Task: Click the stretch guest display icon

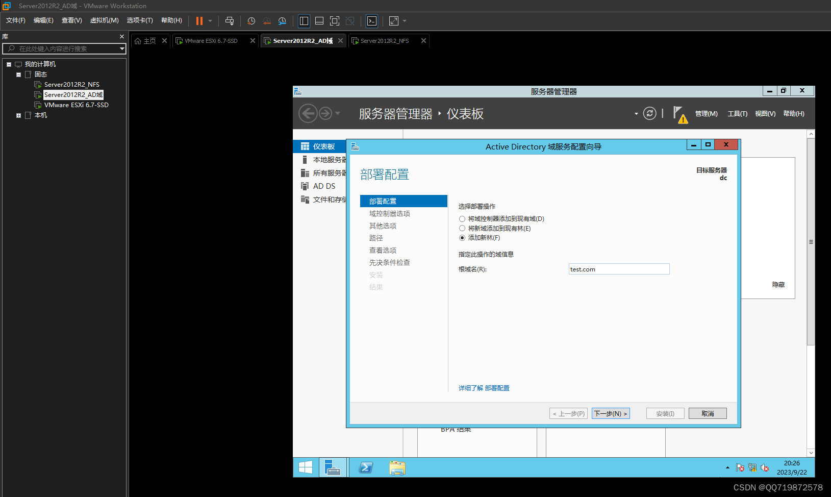Action: tap(394, 21)
